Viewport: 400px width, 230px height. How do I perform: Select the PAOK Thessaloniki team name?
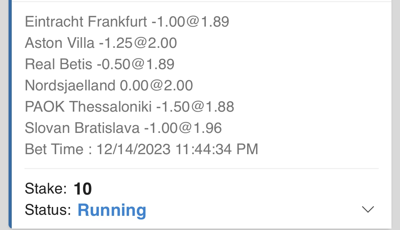tap(88, 107)
